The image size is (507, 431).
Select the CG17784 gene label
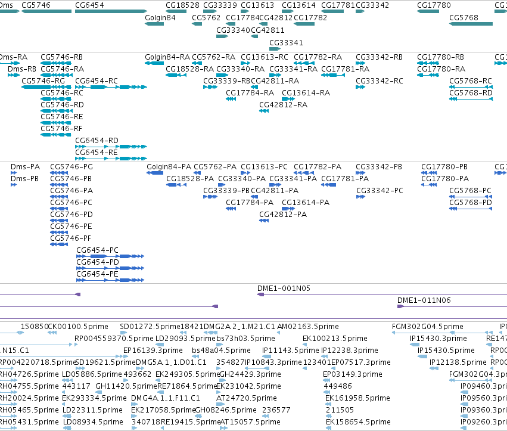pos(242,18)
